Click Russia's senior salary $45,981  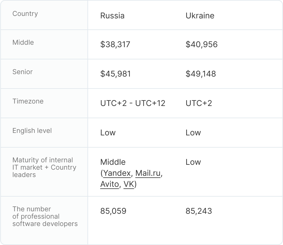pos(115,74)
